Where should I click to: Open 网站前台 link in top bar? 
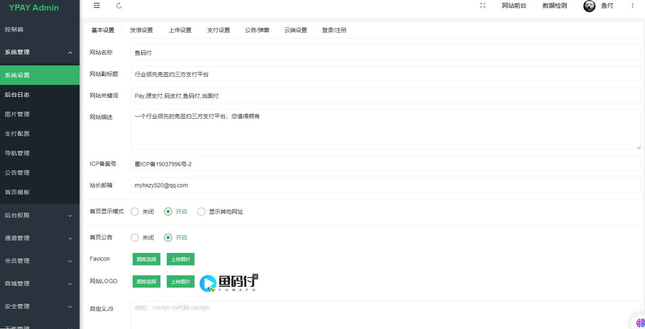click(x=514, y=6)
